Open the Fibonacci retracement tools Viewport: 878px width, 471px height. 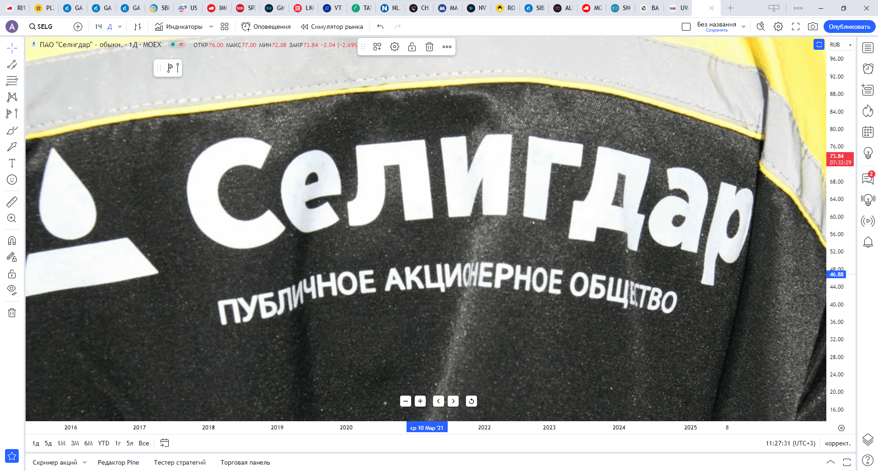click(x=12, y=81)
